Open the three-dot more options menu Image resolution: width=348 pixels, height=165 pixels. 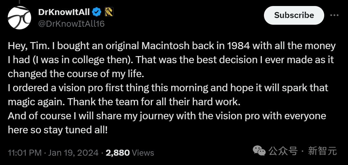334,15
